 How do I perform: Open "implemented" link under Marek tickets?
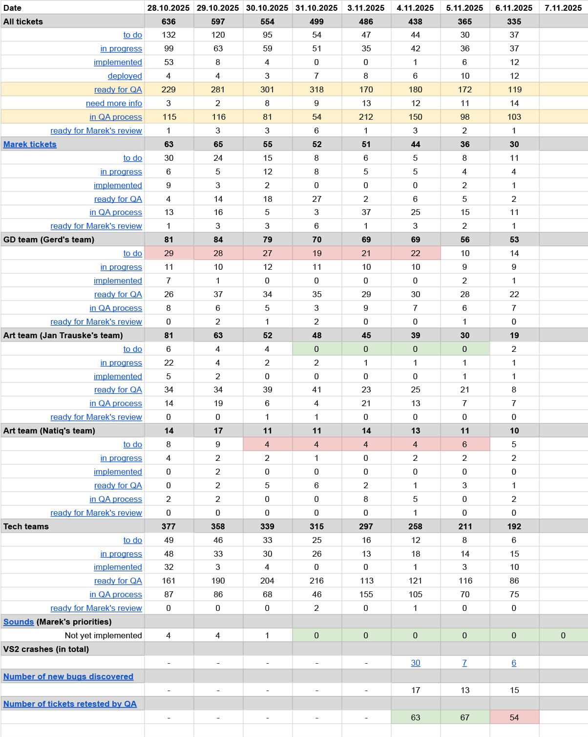point(118,185)
